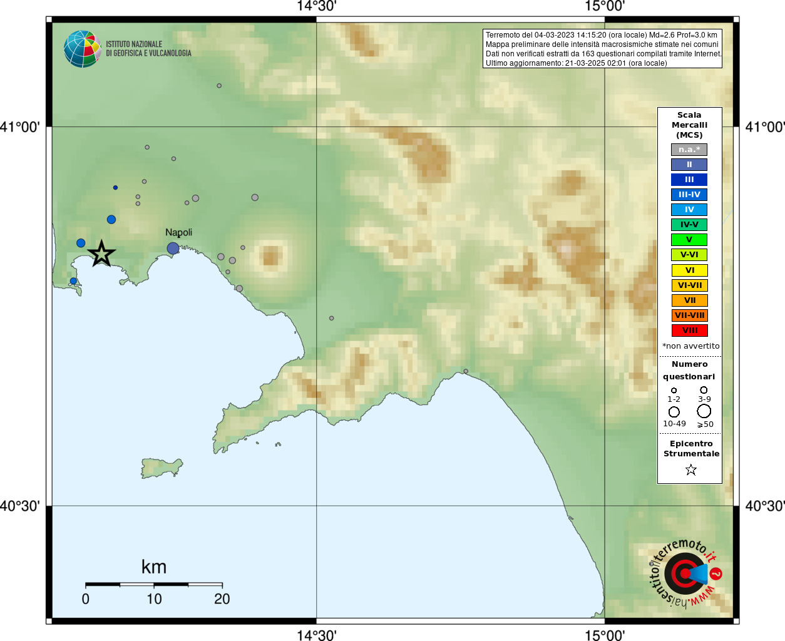This screenshot has height=641, width=785.
Task: Select the orange VII intensity swatch
Action: coord(689,300)
